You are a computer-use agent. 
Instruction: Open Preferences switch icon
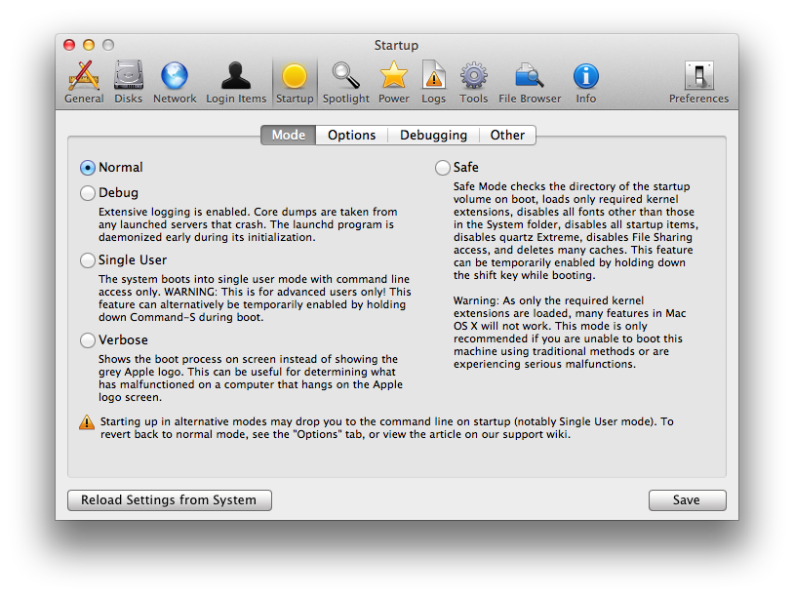tap(698, 76)
